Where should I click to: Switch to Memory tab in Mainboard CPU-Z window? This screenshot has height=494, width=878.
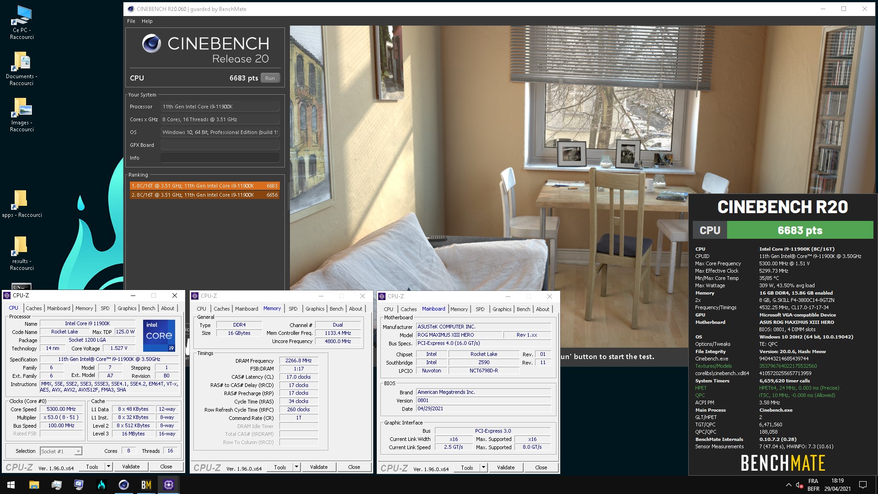(459, 309)
